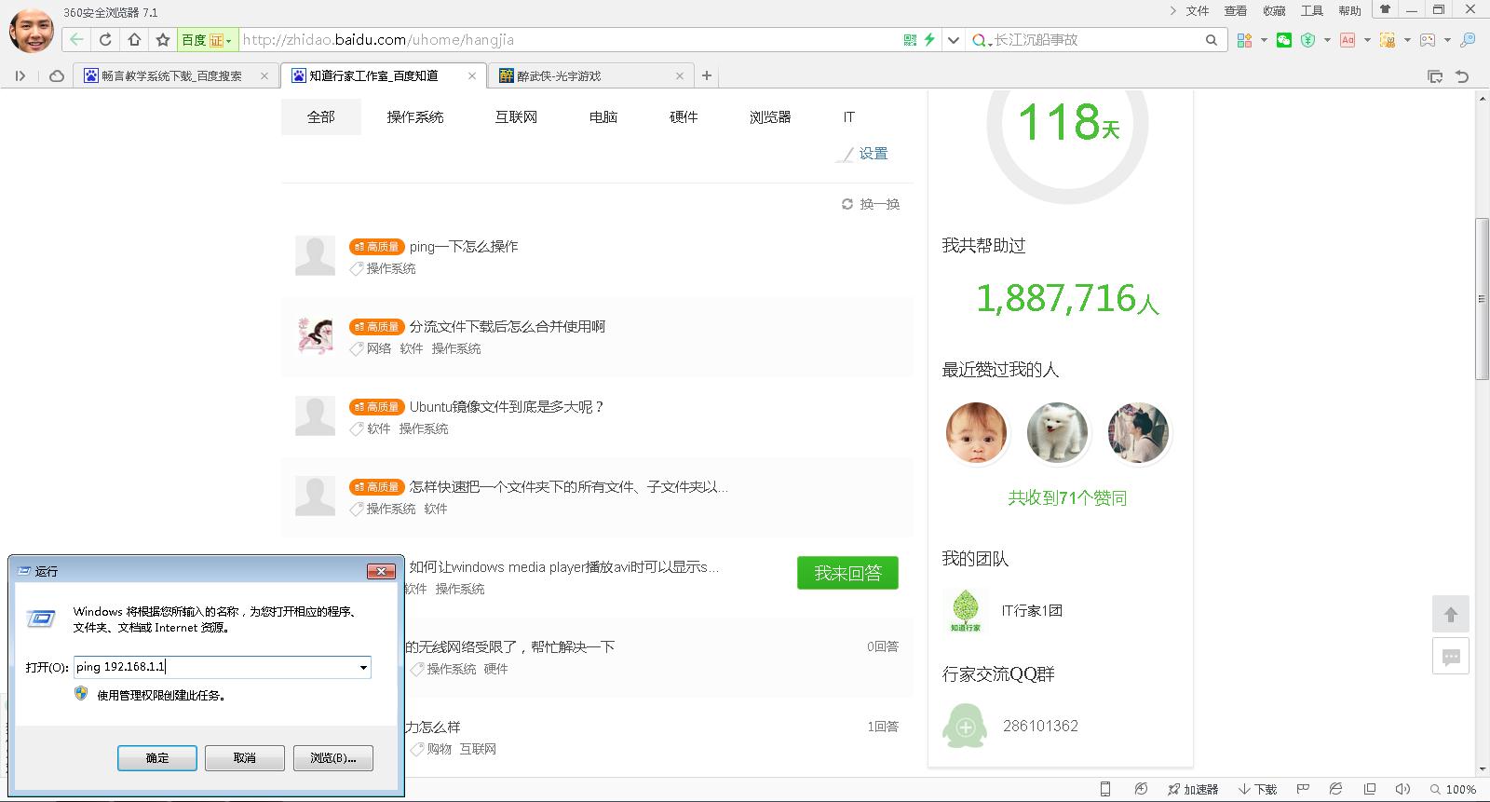Open the cloud sync icon beside tabs
Screen dimensions: 1490x802
57,76
